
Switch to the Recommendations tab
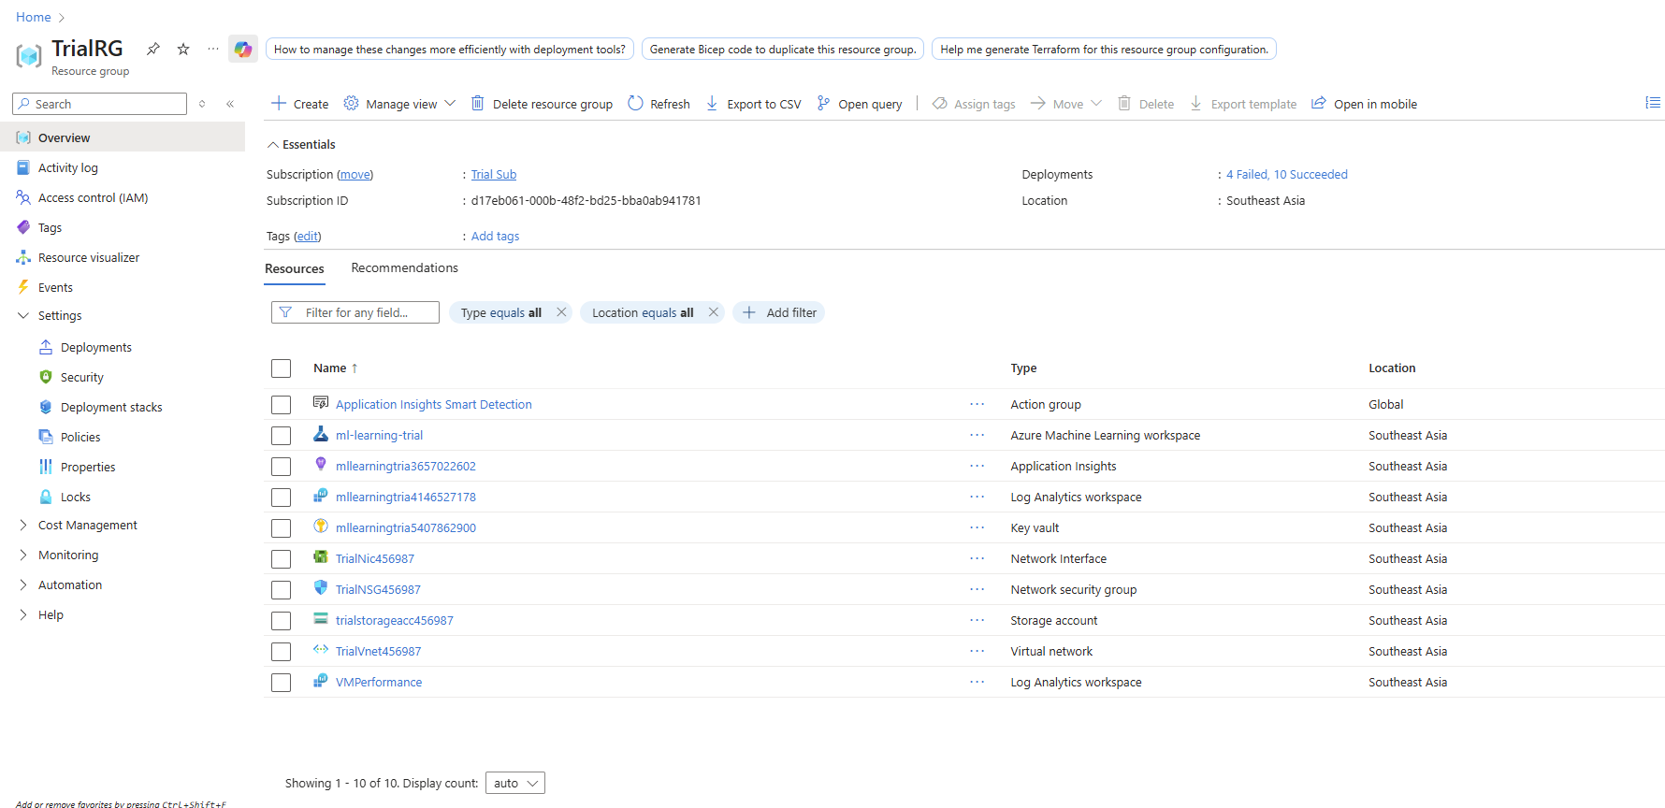click(404, 268)
